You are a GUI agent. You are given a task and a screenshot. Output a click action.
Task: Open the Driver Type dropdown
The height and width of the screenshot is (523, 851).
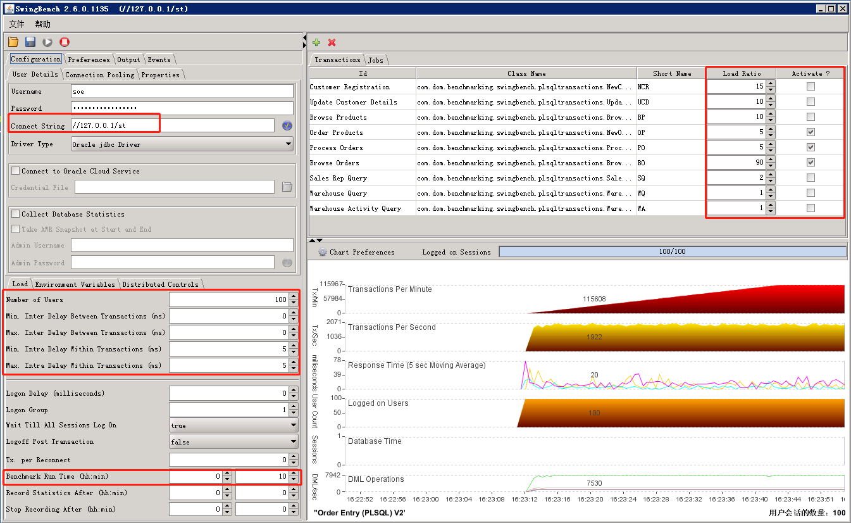tap(290, 144)
